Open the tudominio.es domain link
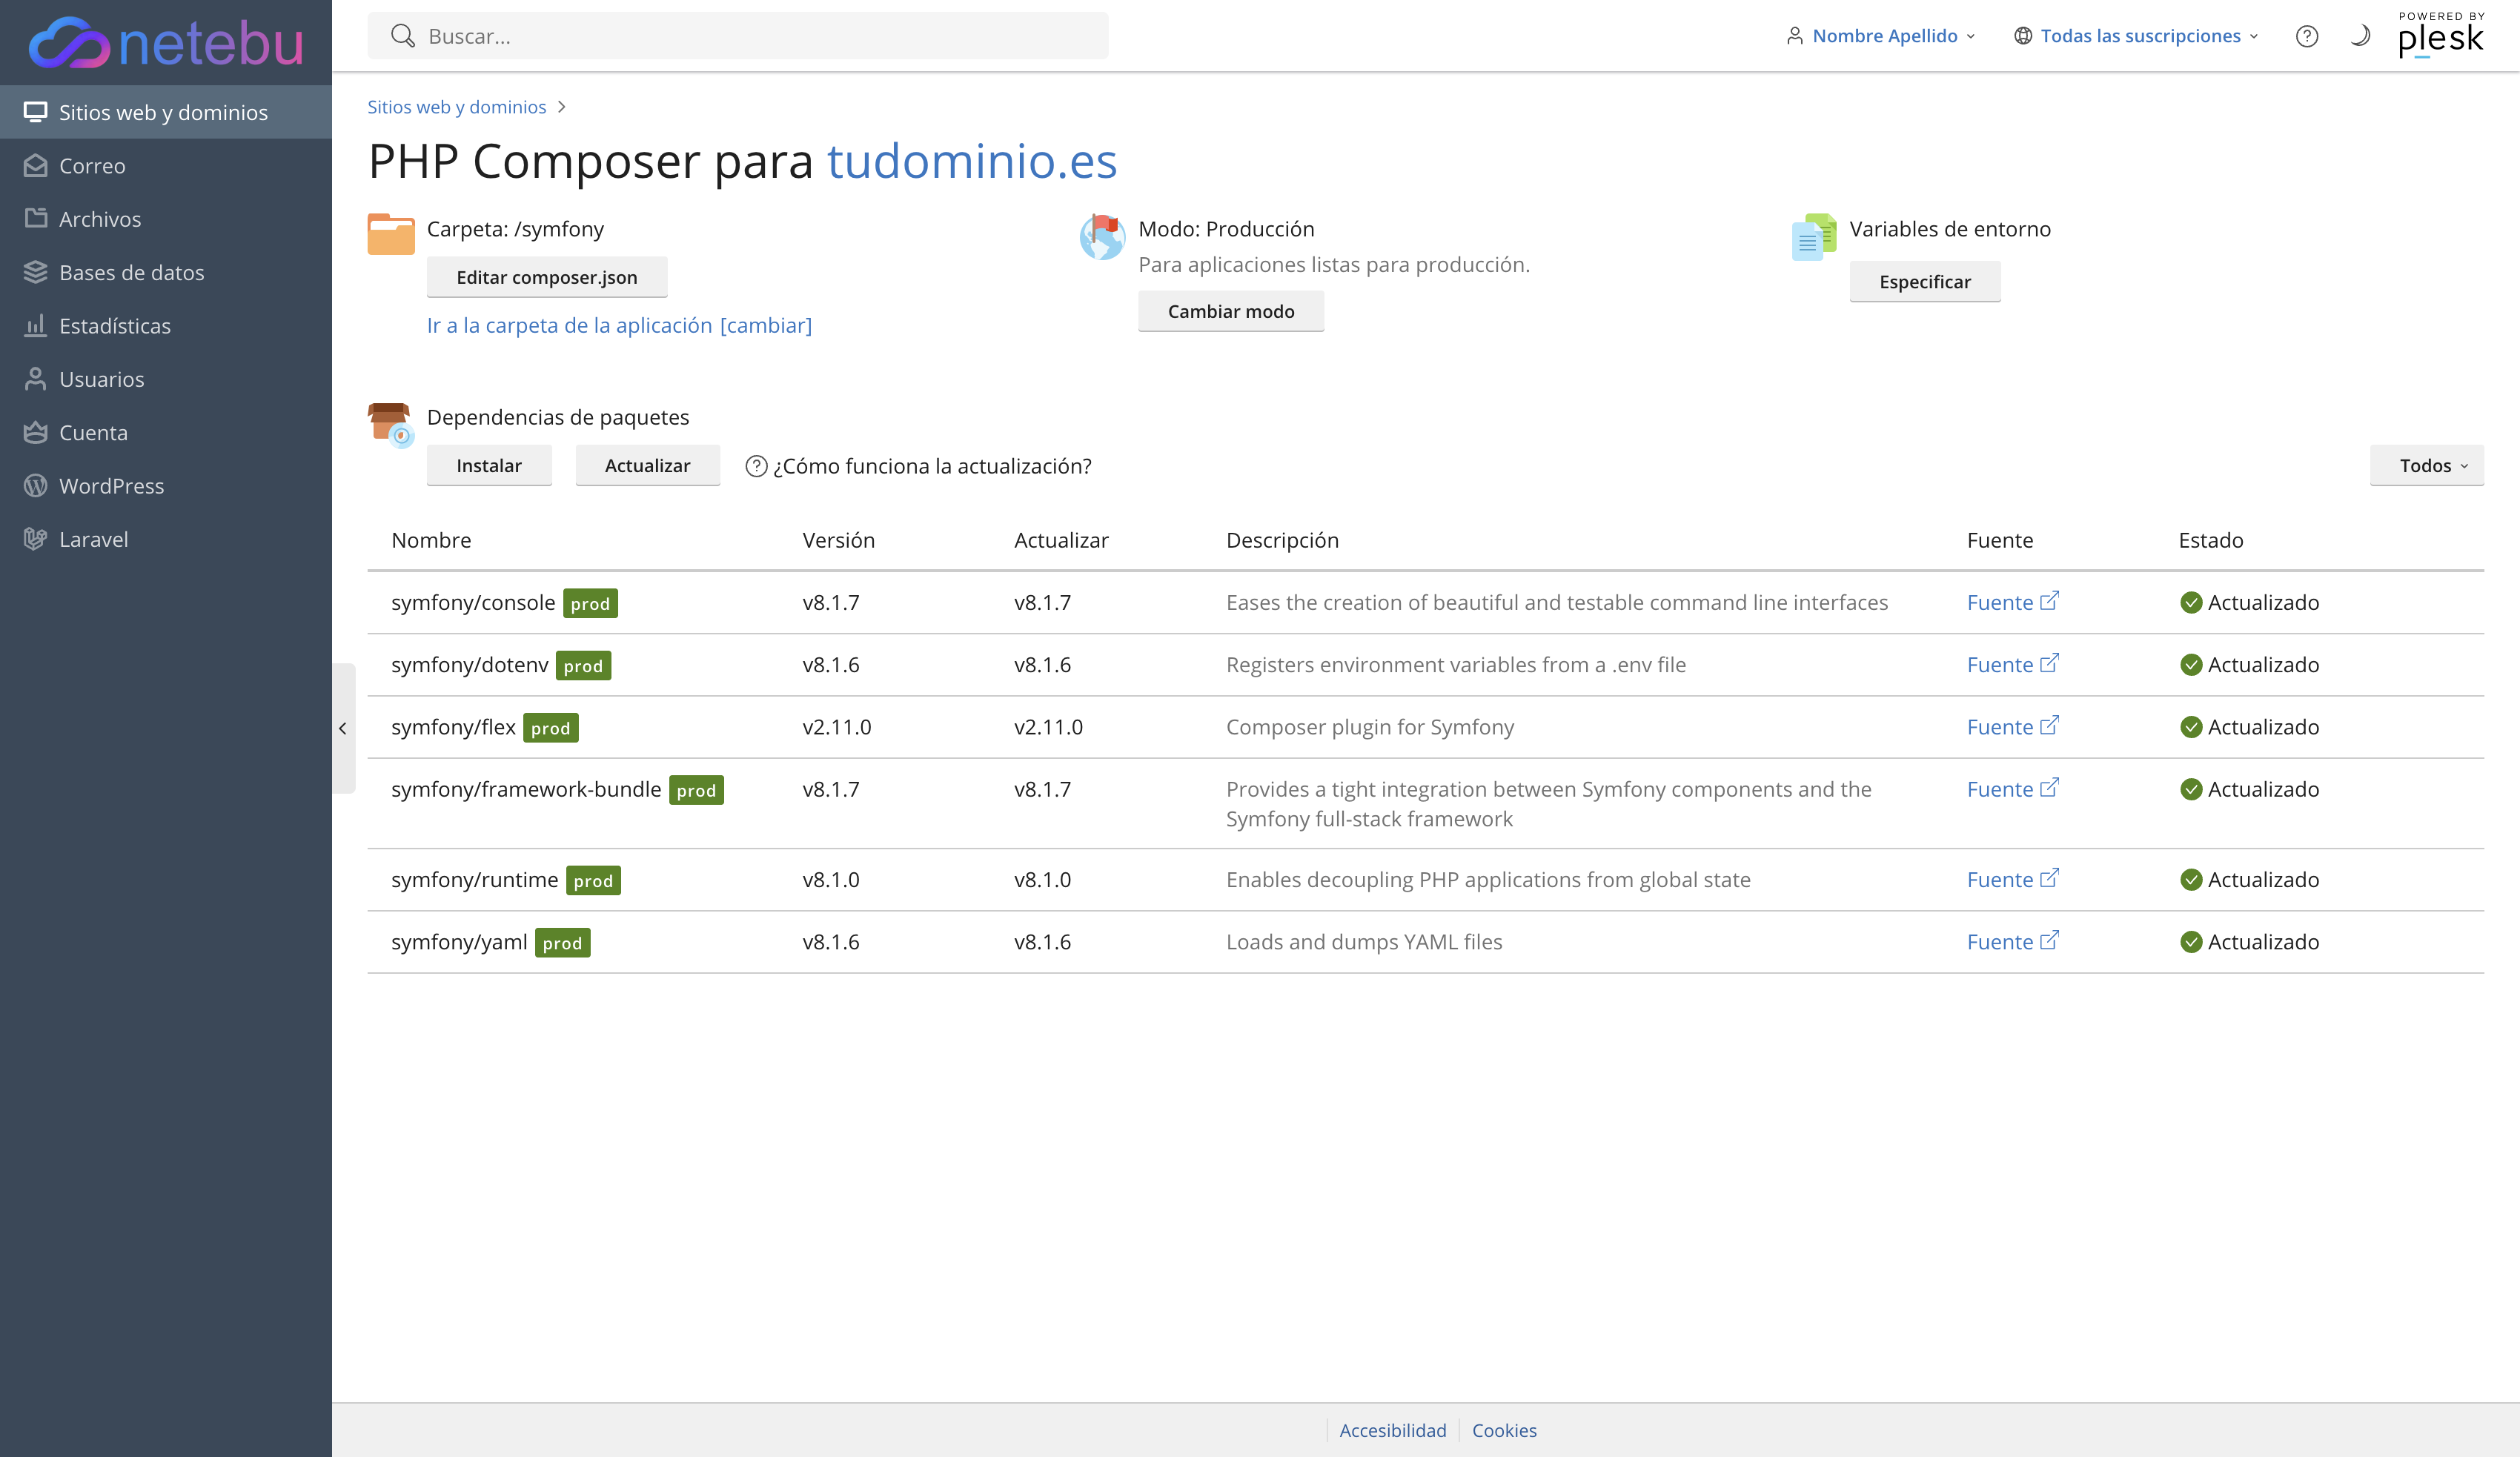Image resolution: width=2520 pixels, height=1457 pixels. coord(972,161)
